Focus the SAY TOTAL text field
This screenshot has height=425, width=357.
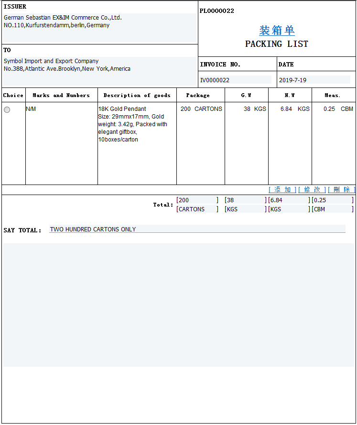click(197, 229)
